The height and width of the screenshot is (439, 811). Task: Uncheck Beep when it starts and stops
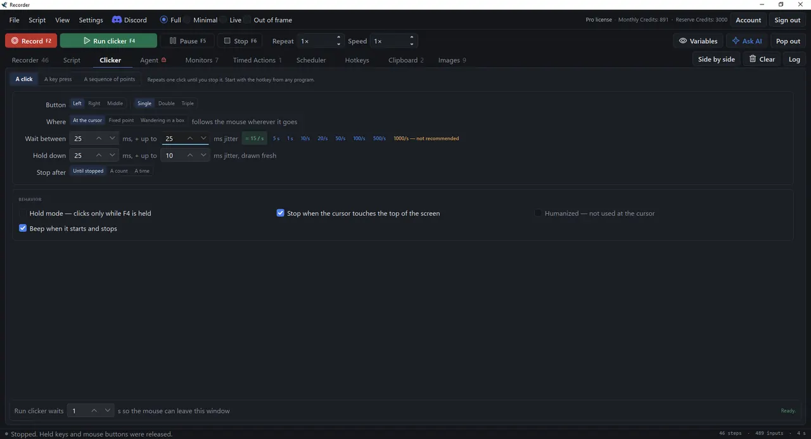[x=23, y=229]
